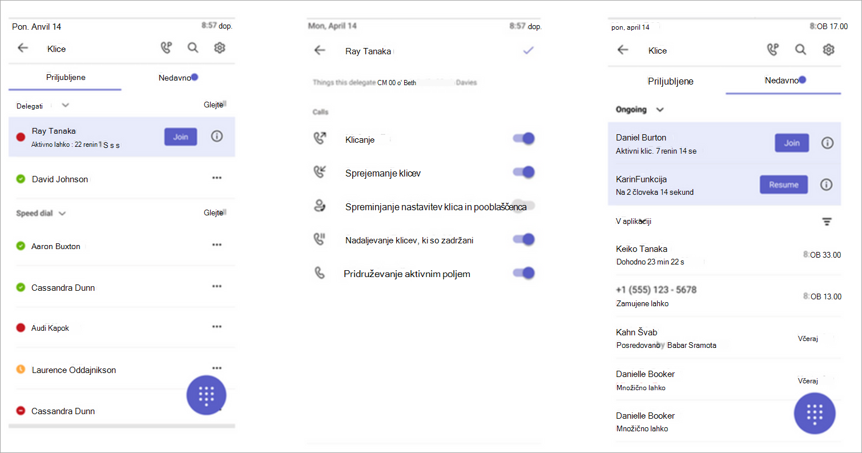This screenshot has width=862, height=453.
Task: Open search in left Klice screen
Action: [x=193, y=48]
